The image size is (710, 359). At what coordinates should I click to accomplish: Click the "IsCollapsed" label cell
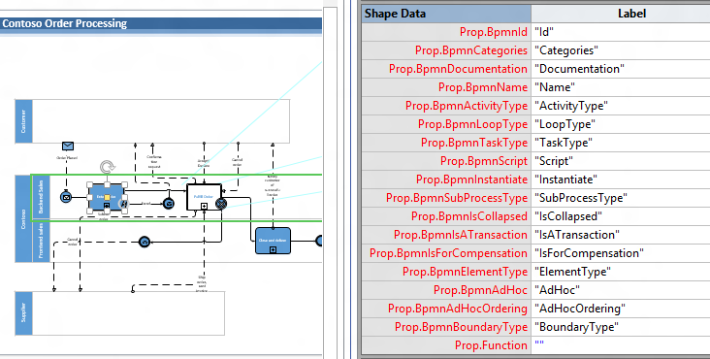click(621, 216)
